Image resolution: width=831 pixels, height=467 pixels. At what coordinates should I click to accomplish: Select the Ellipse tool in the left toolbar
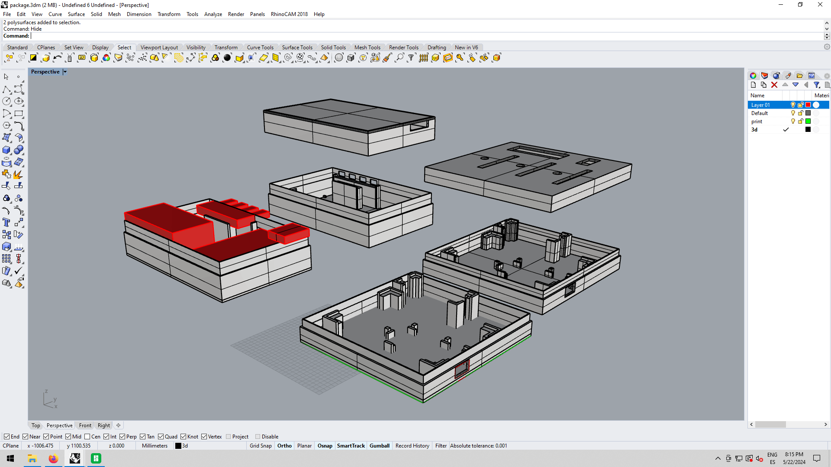point(19,101)
